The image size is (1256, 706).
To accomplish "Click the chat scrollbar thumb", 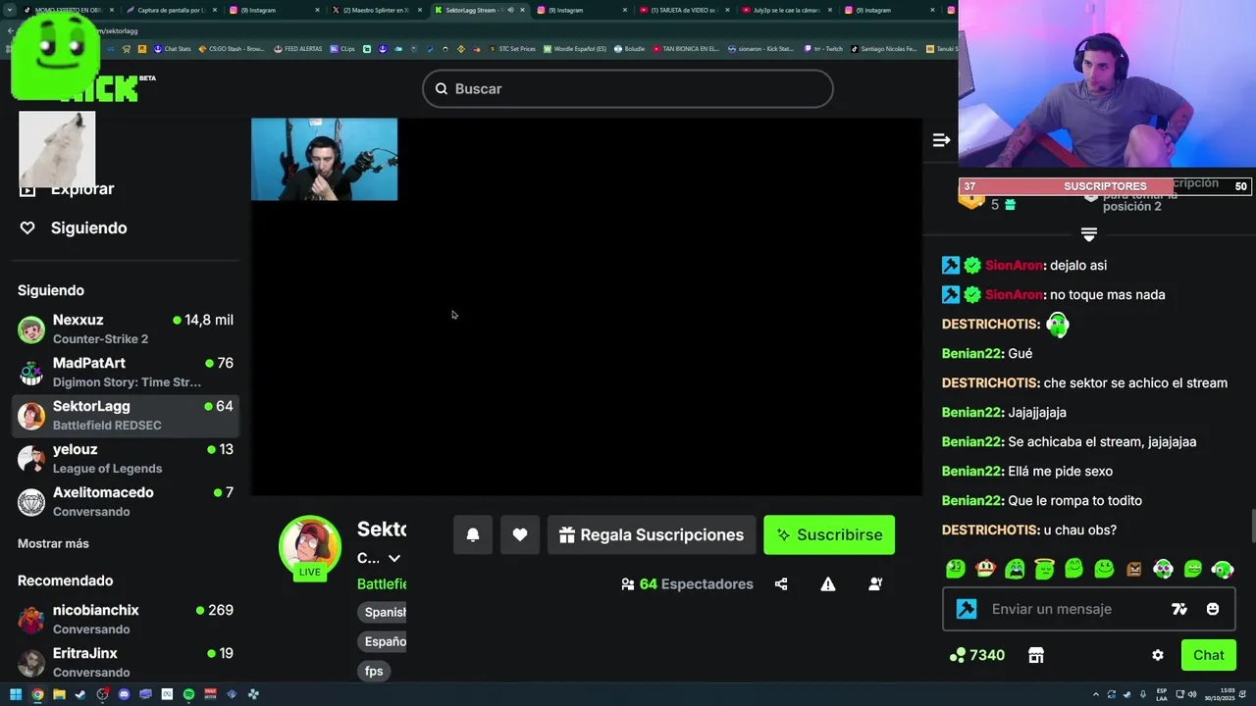I will point(1252,526).
